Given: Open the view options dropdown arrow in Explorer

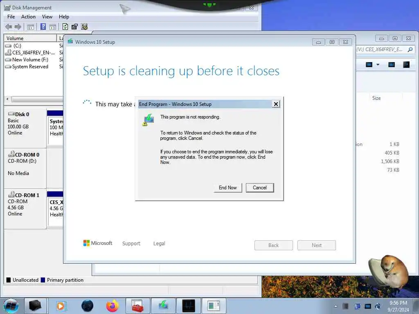Looking at the screenshot, I should [x=378, y=65].
